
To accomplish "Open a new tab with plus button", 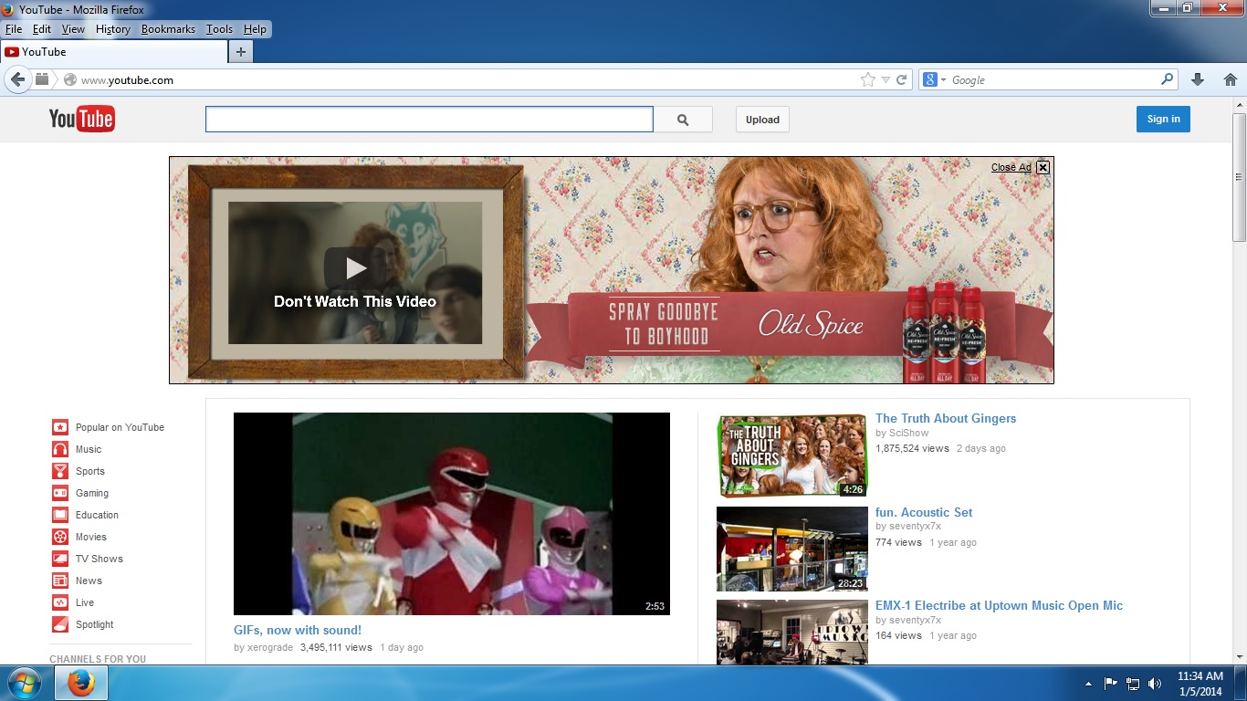I will 240,52.
